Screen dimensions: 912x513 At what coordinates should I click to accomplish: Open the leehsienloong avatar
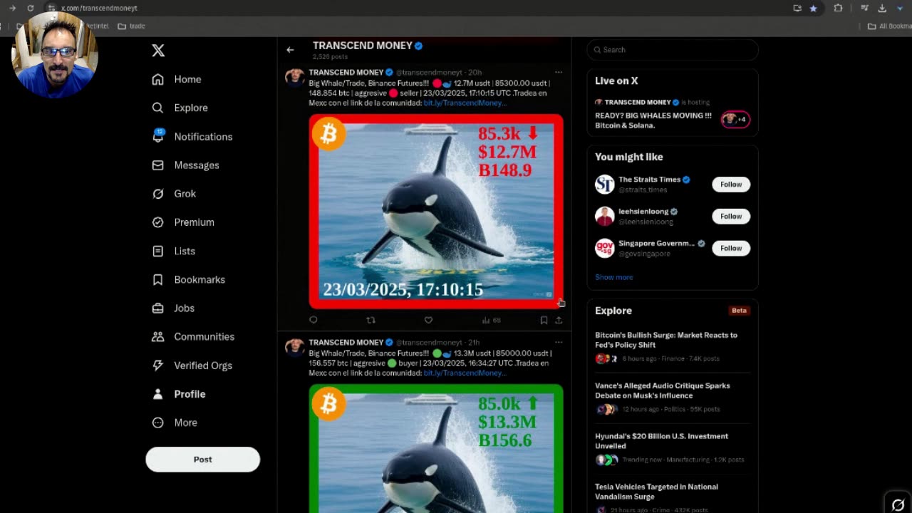605,217
